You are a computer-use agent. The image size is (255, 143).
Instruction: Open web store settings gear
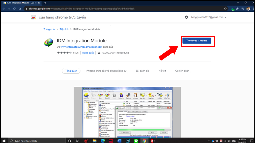(186, 17)
